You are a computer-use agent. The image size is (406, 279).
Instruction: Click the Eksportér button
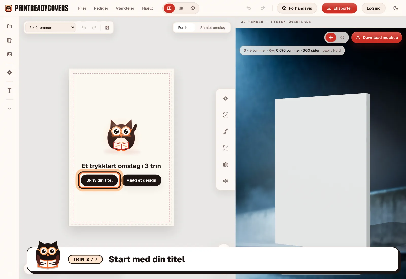[339, 8]
